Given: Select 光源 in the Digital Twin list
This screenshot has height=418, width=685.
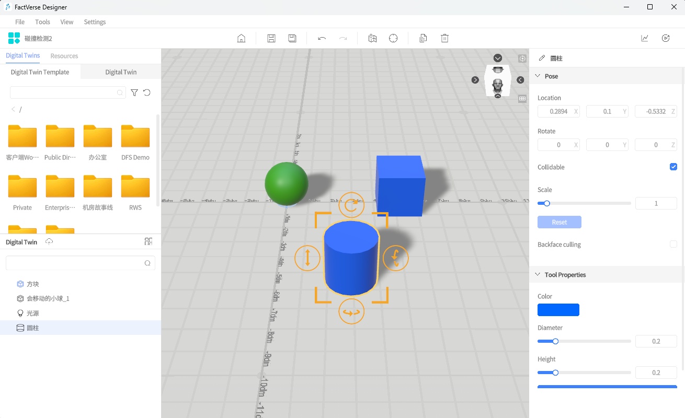Looking at the screenshot, I should 32,313.
